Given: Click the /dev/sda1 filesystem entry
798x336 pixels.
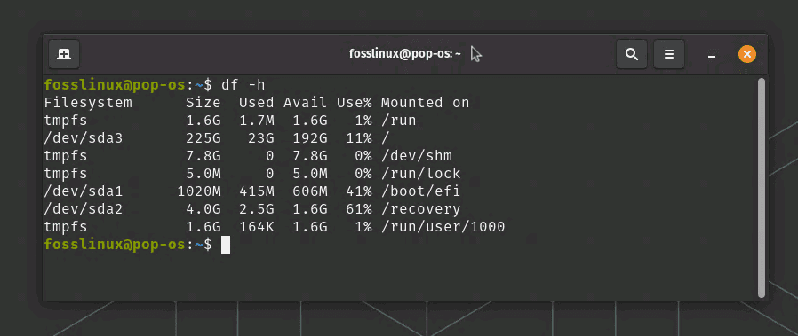Looking at the screenshot, I should click(84, 191).
